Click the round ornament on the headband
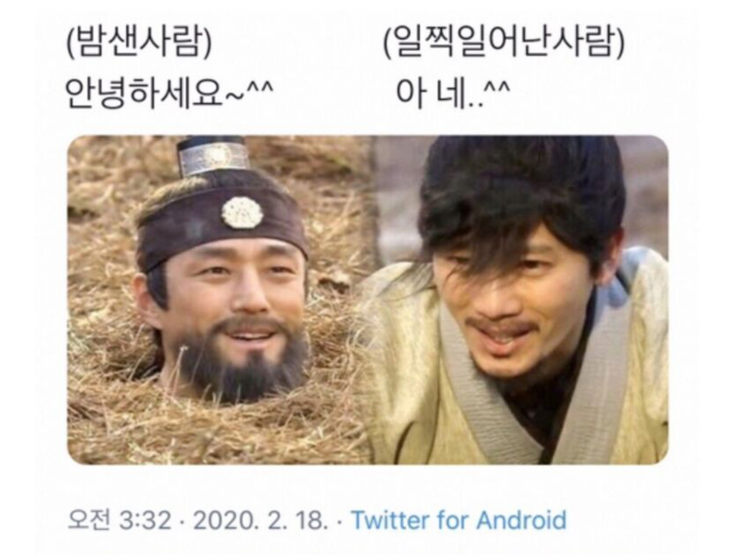The image size is (735, 555). pyautogui.click(x=243, y=212)
